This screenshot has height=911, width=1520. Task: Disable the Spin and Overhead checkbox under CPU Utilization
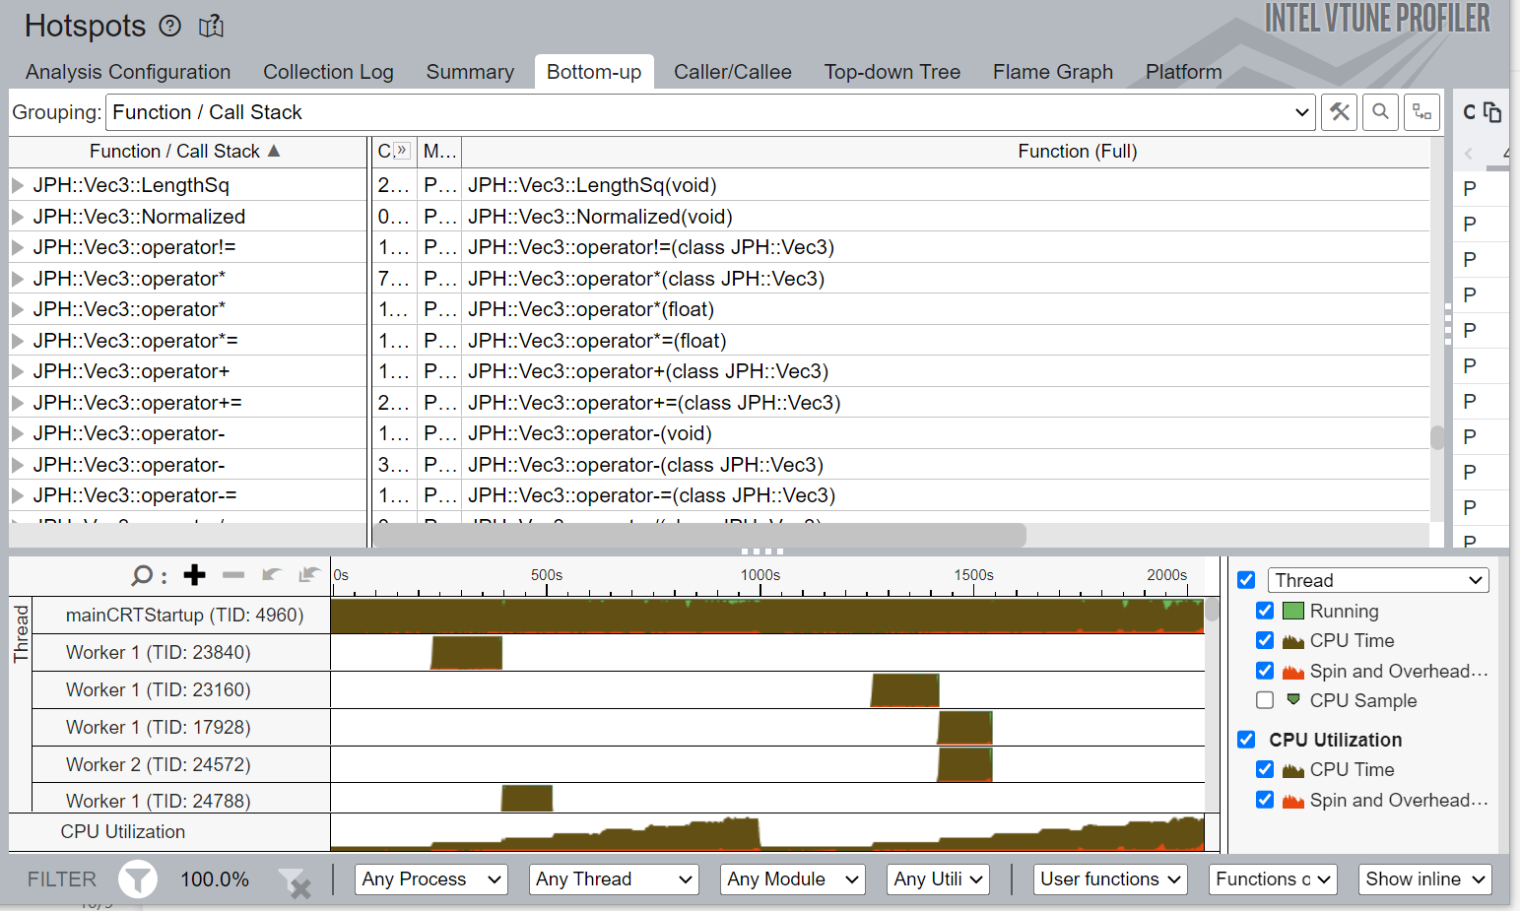1265,800
